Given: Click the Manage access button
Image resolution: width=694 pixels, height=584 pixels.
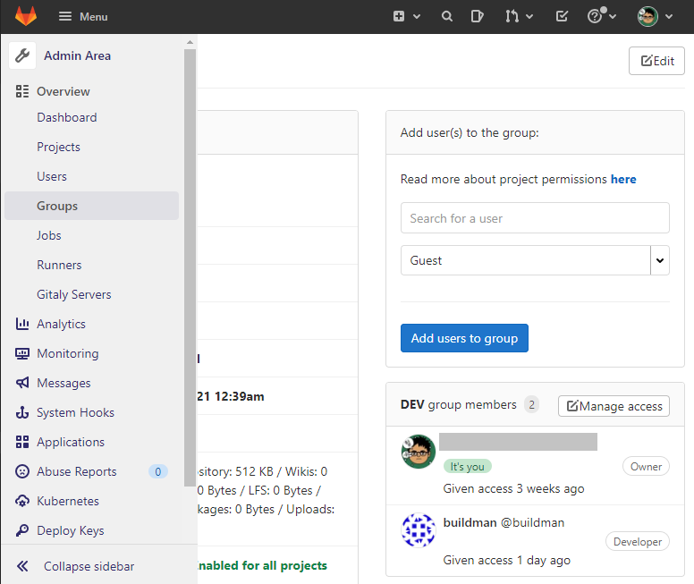Looking at the screenshot, I should (614, 406).
